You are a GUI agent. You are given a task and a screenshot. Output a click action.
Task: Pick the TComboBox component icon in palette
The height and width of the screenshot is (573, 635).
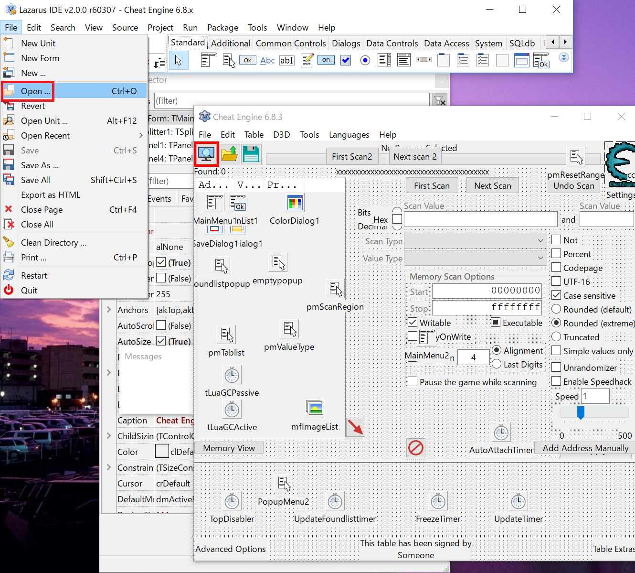[x=404, y=60]
